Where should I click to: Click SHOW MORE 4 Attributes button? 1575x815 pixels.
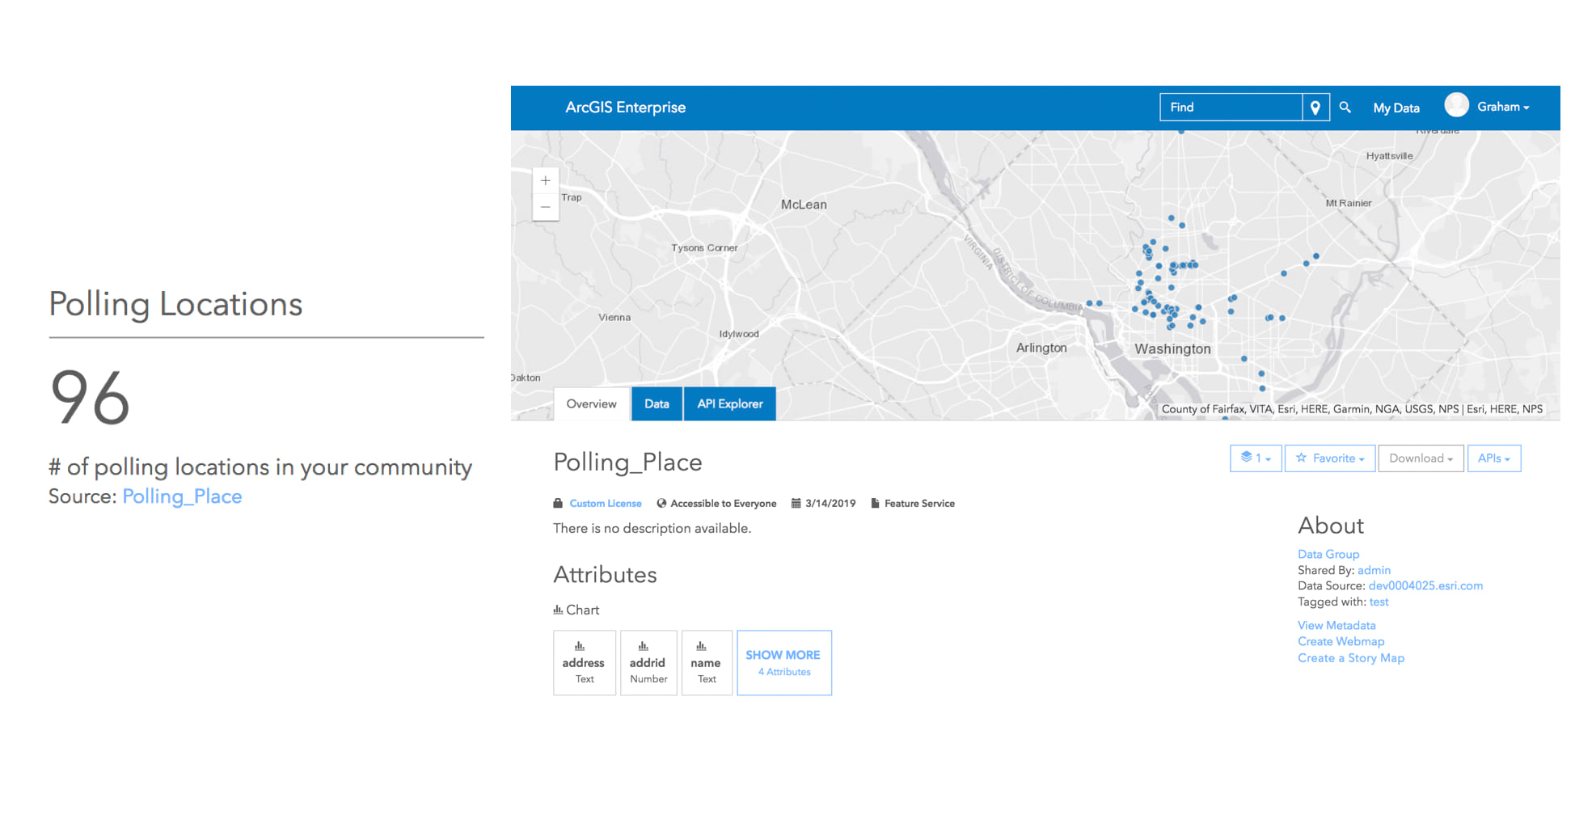784,663
